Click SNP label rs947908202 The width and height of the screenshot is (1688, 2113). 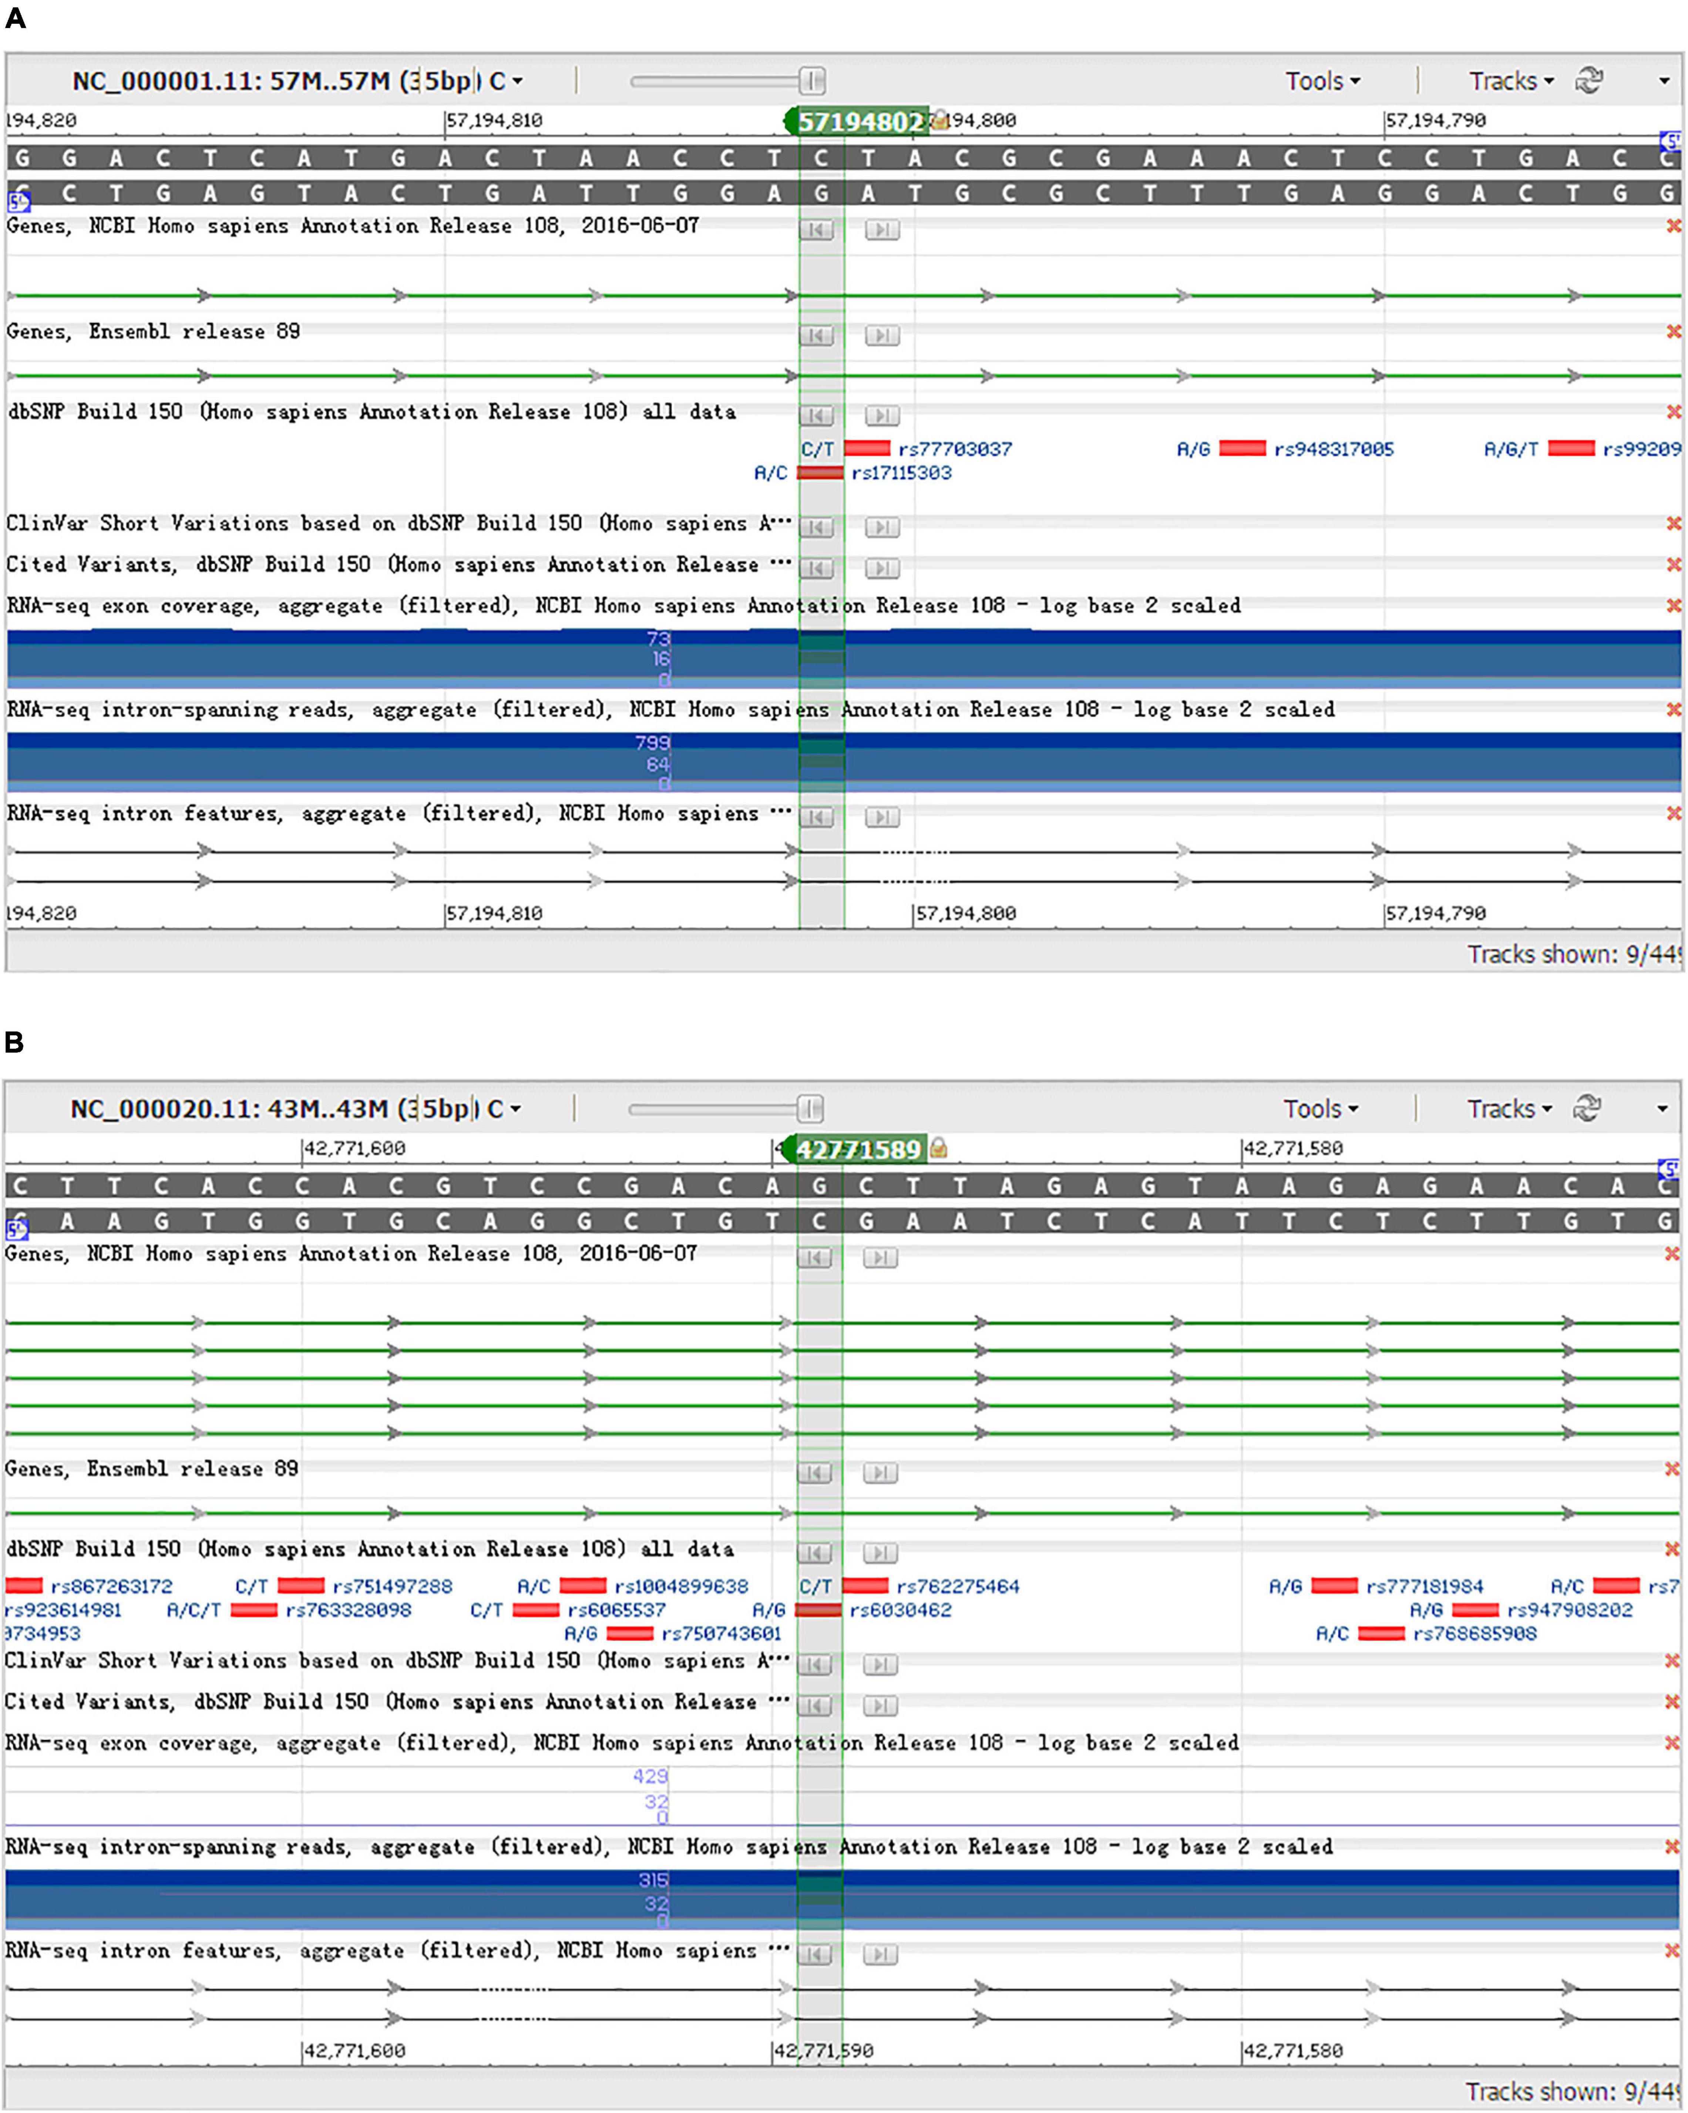pos(1570,1609)
